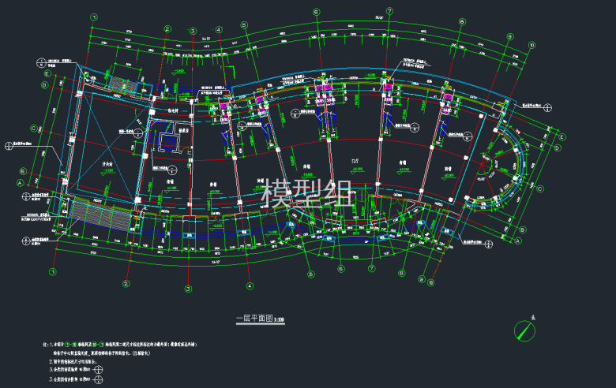Click the detail reference circle in the last note
This screenshot has height=388, width=616.
(98, 379)
